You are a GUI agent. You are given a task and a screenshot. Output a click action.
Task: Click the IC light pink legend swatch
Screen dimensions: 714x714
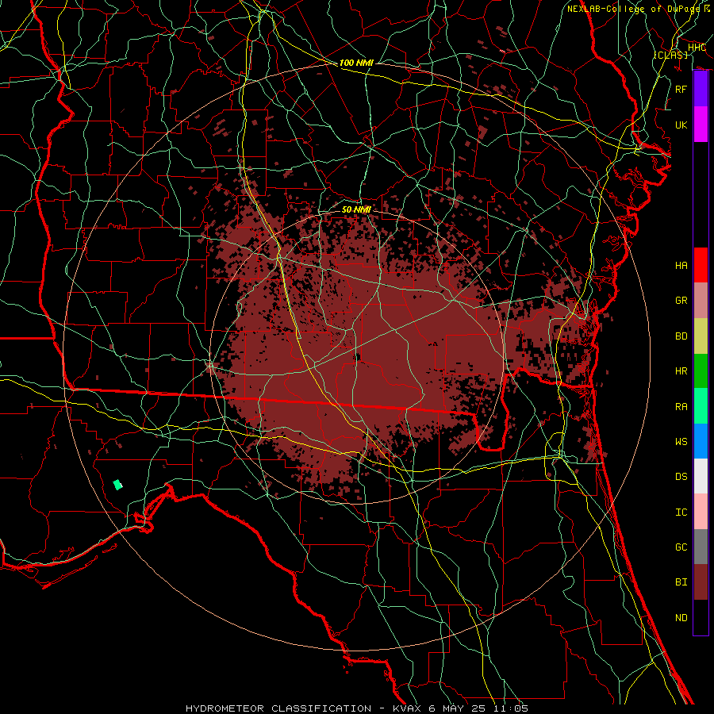pos(701,512)
